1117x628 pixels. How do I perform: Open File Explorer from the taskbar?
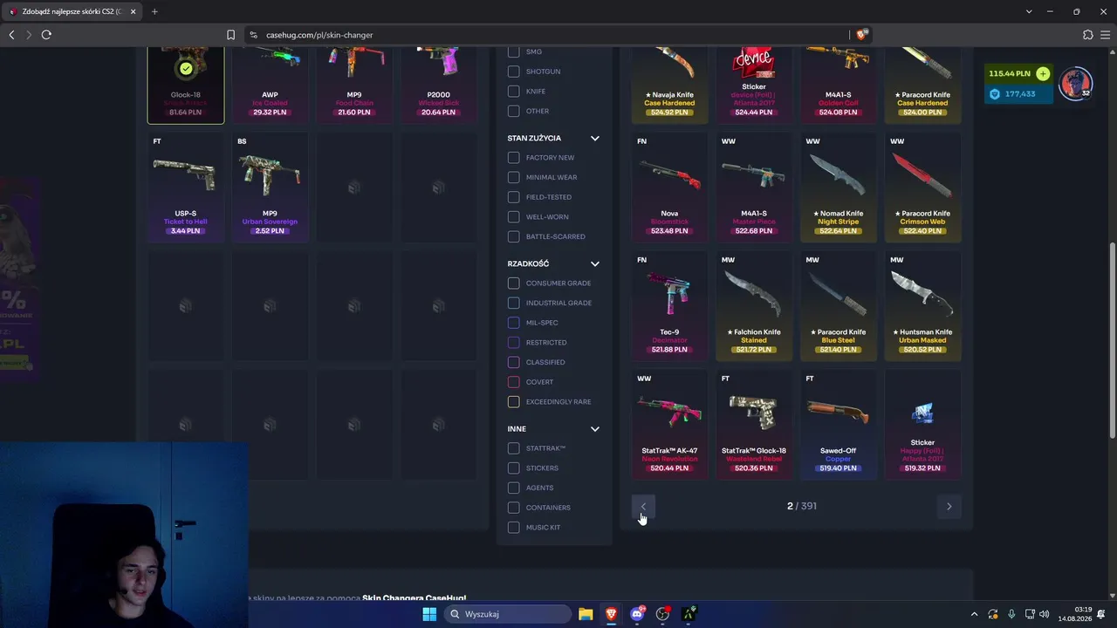586,614
